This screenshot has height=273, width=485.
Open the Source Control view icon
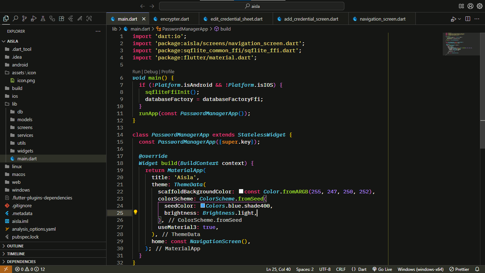(x=24, y=18)
